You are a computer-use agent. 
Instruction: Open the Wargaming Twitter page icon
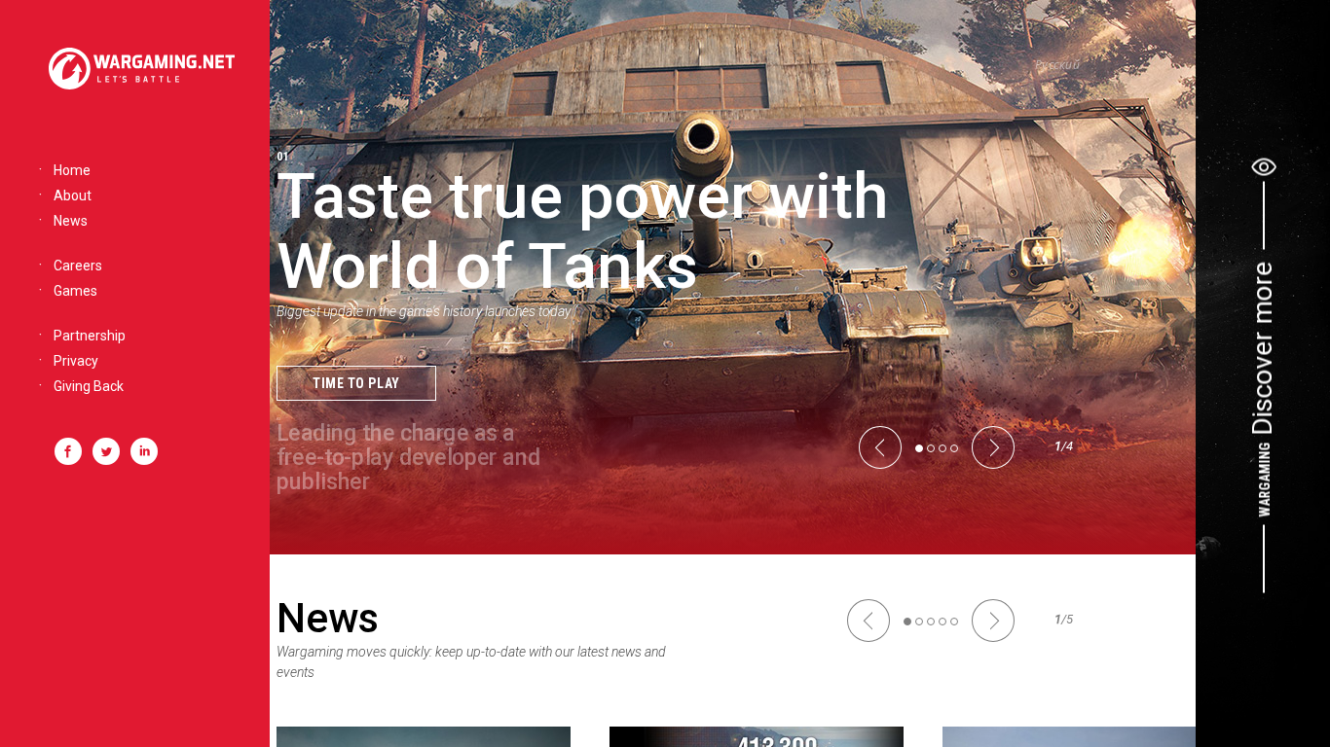point(106,451)
